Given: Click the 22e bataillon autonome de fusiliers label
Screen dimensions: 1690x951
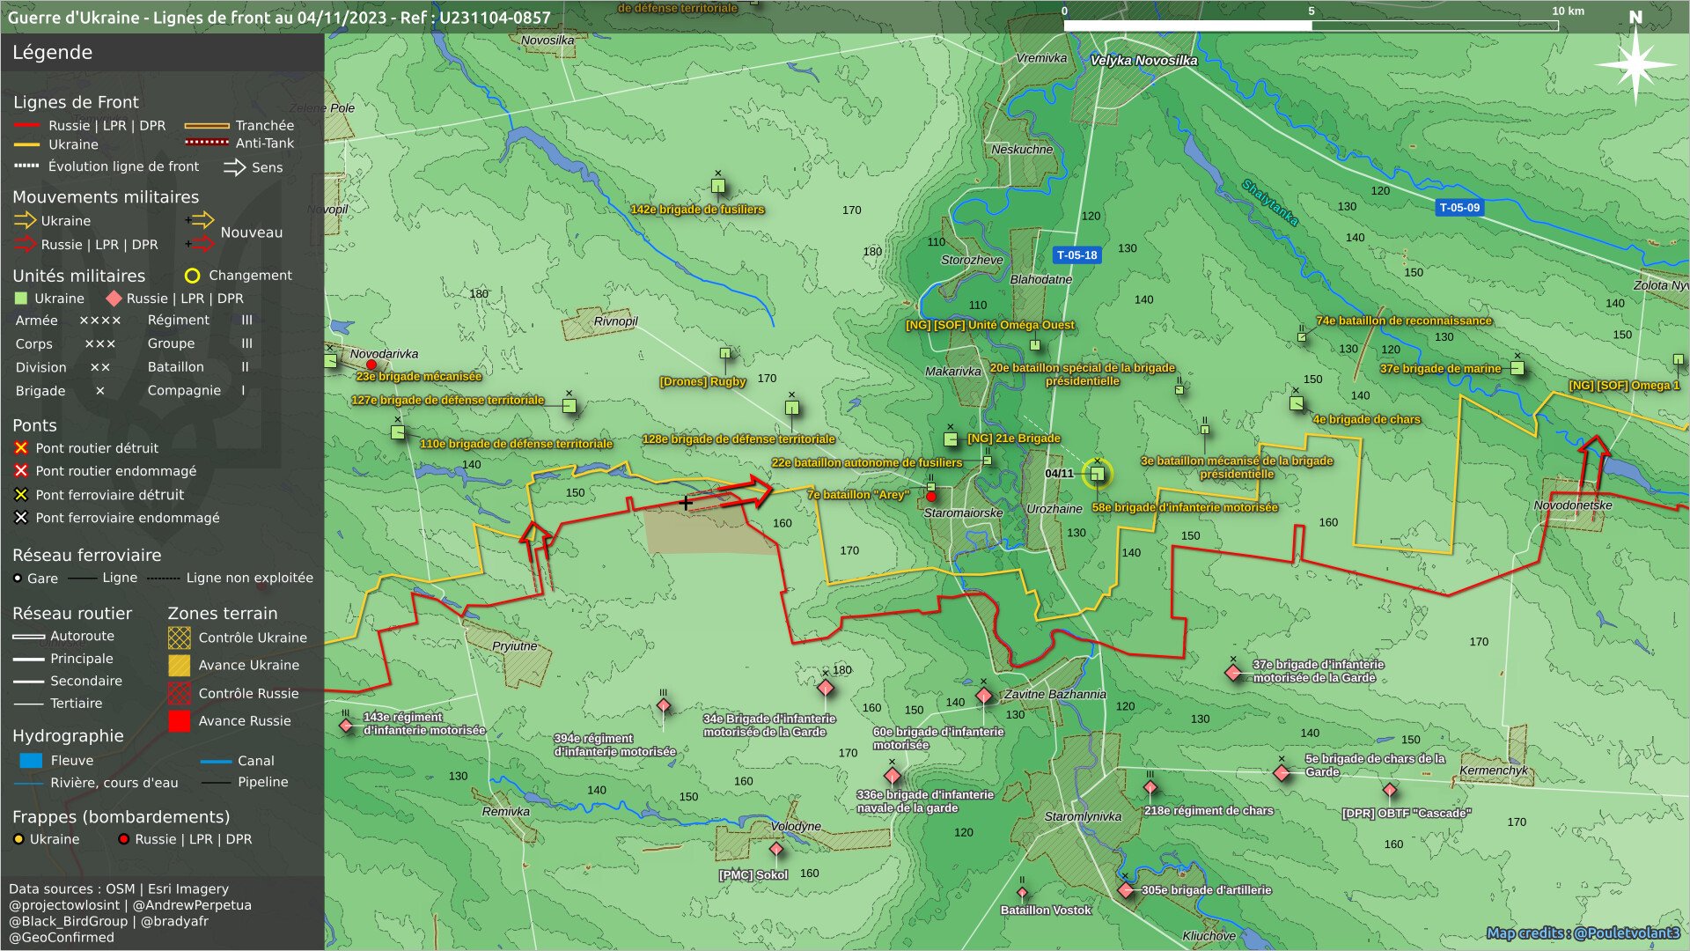Looking at the screenshot, I should pyautogui.click(x=867, y=462).
